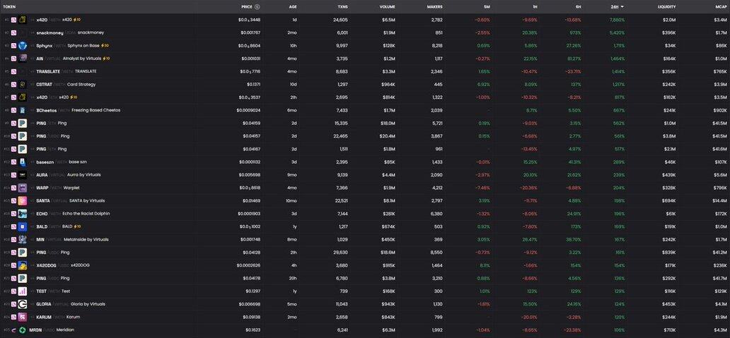The height and width of the screenshot is (338, 730).
Task: Click the GLORIA token logo icon
Action: [23, 304]
